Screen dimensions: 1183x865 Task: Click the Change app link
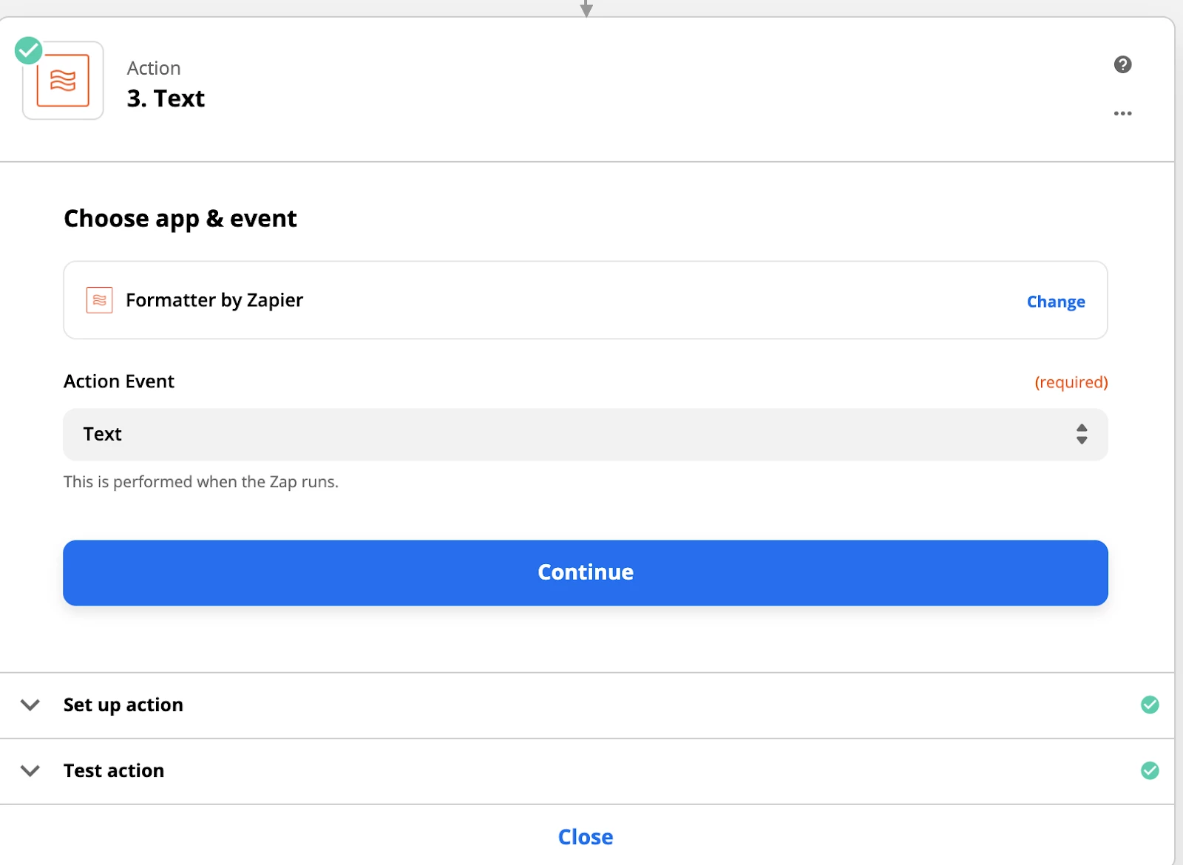(x=1055, y=302)
